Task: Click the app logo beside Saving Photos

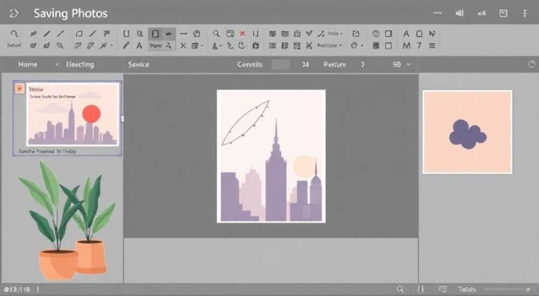Action: [14, 13]
